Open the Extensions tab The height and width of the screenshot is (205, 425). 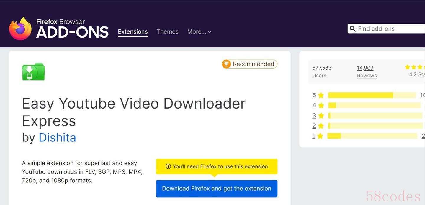tap(133, 31)
